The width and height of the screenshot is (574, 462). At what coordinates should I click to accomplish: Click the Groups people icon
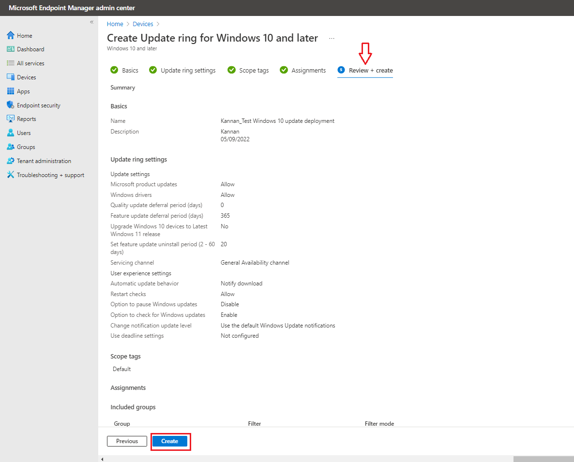point(11,147)
